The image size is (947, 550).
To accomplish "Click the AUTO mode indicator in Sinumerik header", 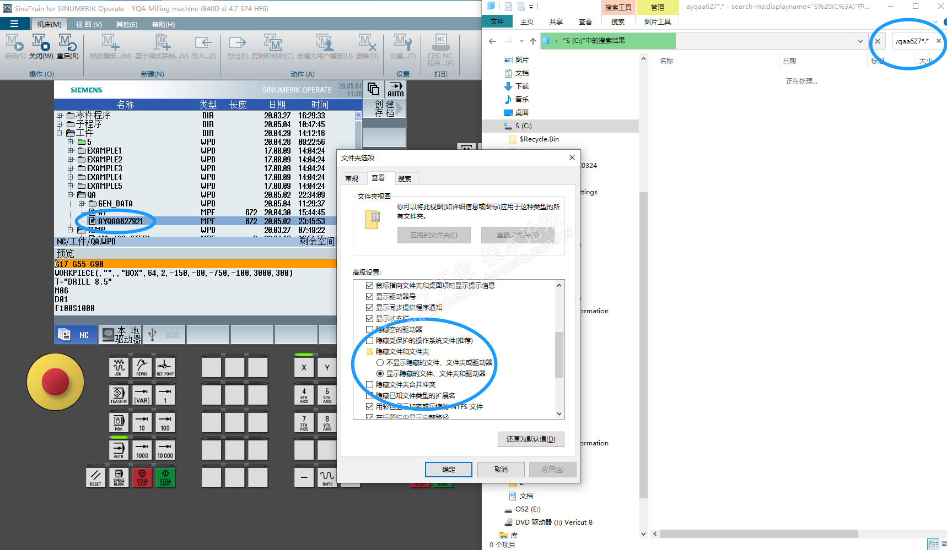I will pos(395,89).
